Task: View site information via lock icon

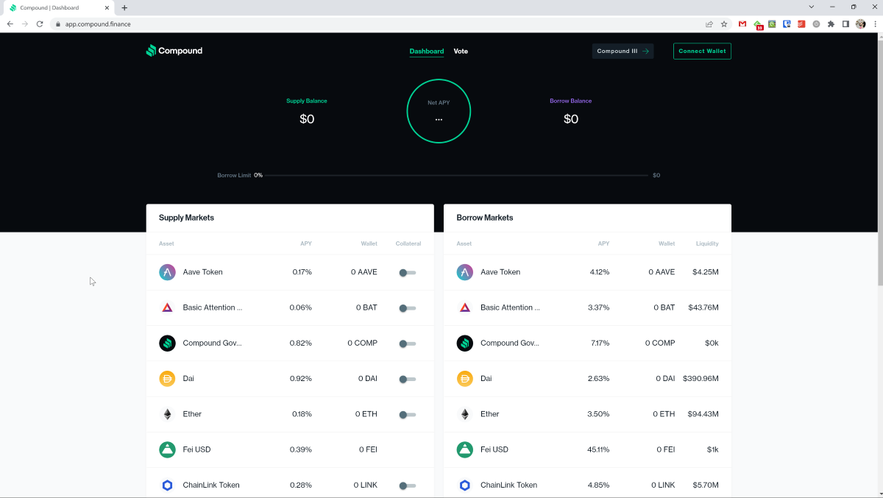Action: click(x=57, y=24)
